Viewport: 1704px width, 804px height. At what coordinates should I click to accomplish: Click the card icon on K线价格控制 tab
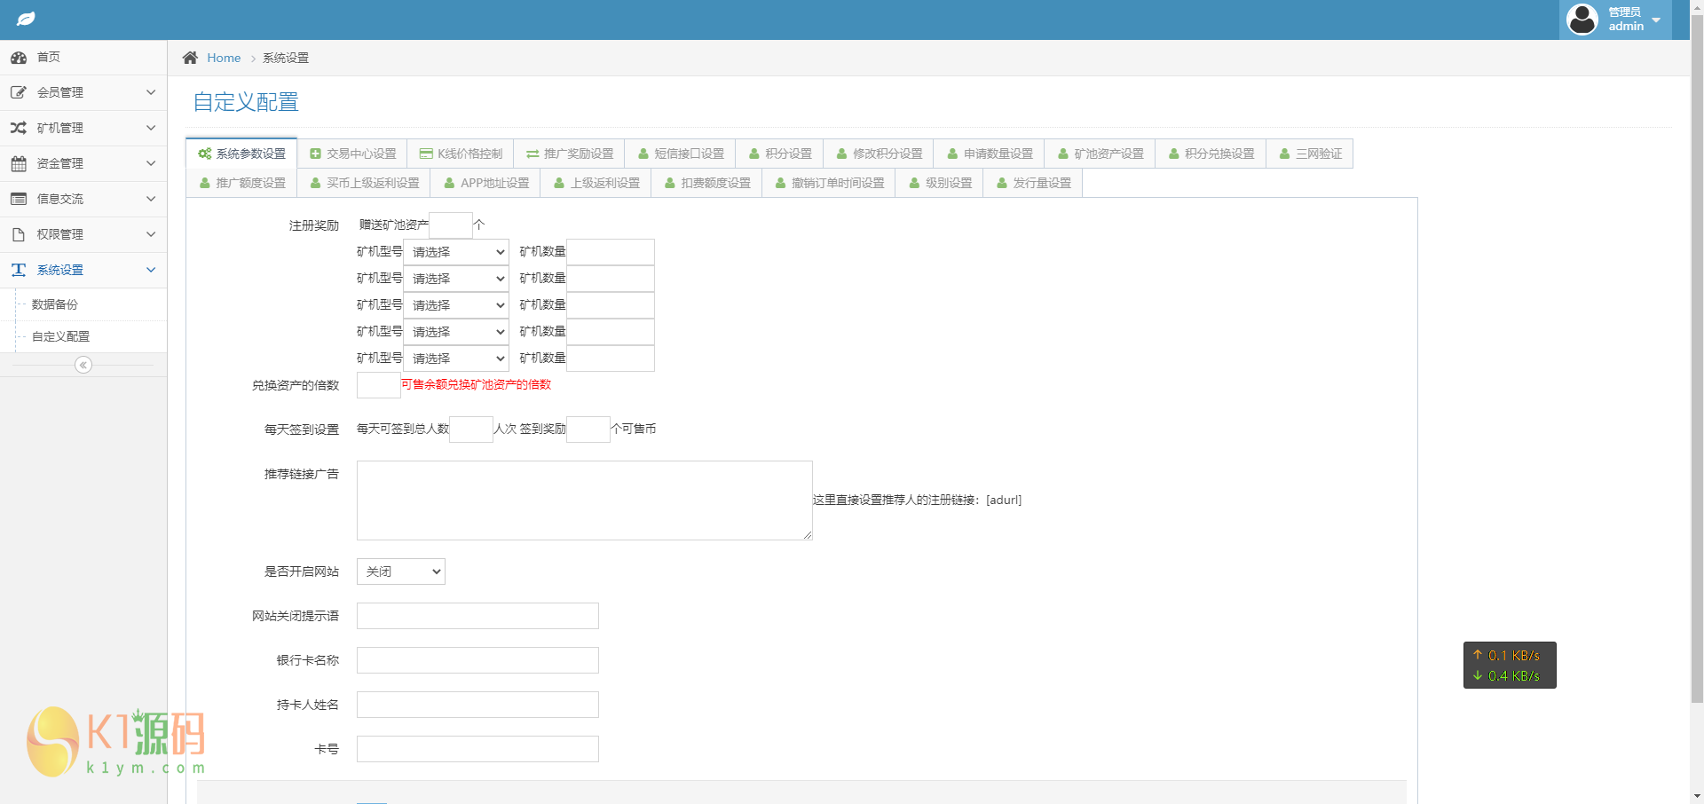(x=426, y=154)
